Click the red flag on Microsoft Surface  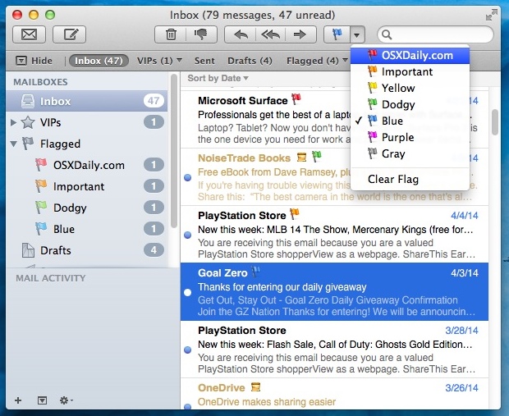tap(296, 99)
